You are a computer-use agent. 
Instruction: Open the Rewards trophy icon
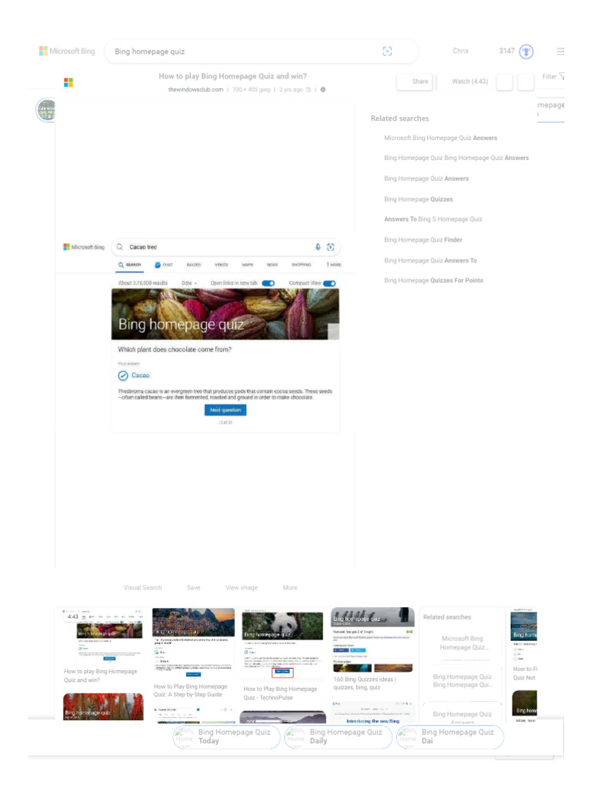[x=526, y=52]
